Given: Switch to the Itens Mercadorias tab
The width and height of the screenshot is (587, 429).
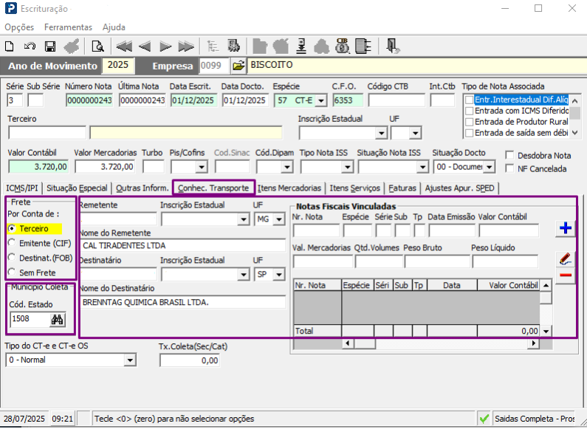Looking at the screenshot, I should point(289,188).
